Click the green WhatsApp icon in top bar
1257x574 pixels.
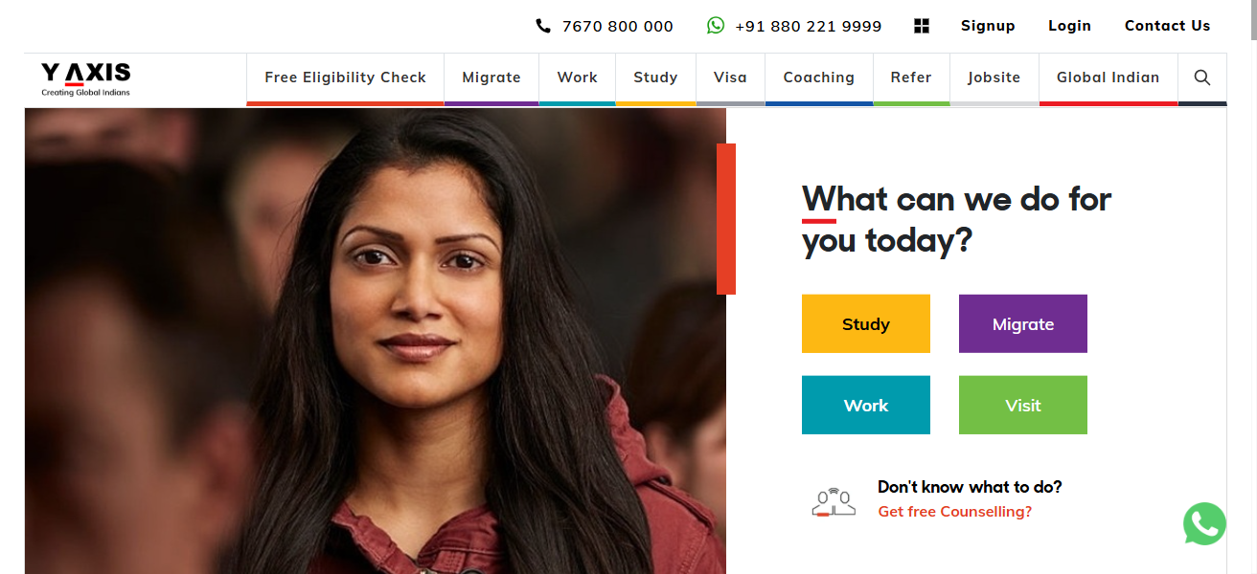tap(716, 26)
